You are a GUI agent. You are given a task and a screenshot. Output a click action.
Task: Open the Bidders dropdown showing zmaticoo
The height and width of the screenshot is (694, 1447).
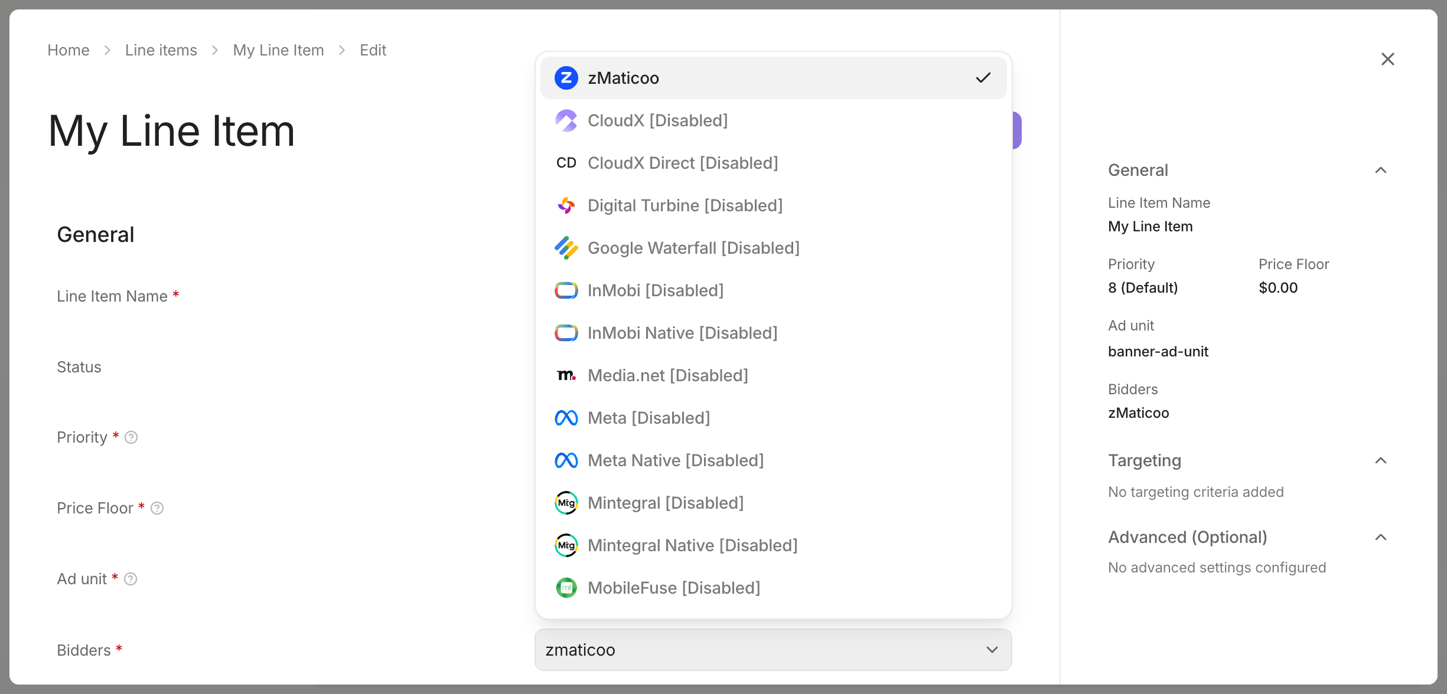[x=773, y=650]
